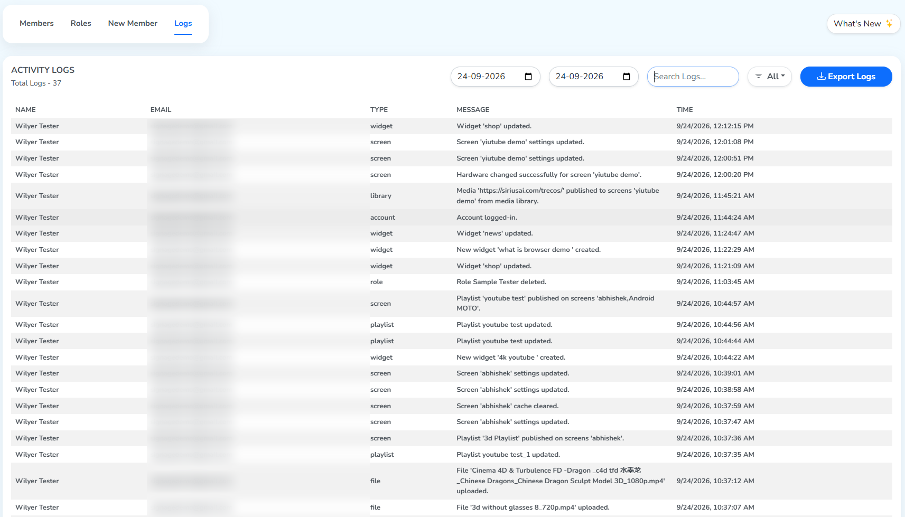Image resolution: width=905 pixels, height=517 pixels.
Task: Open calendar picker on start date field
Action: pyautogui.click(x=528, y=77)
